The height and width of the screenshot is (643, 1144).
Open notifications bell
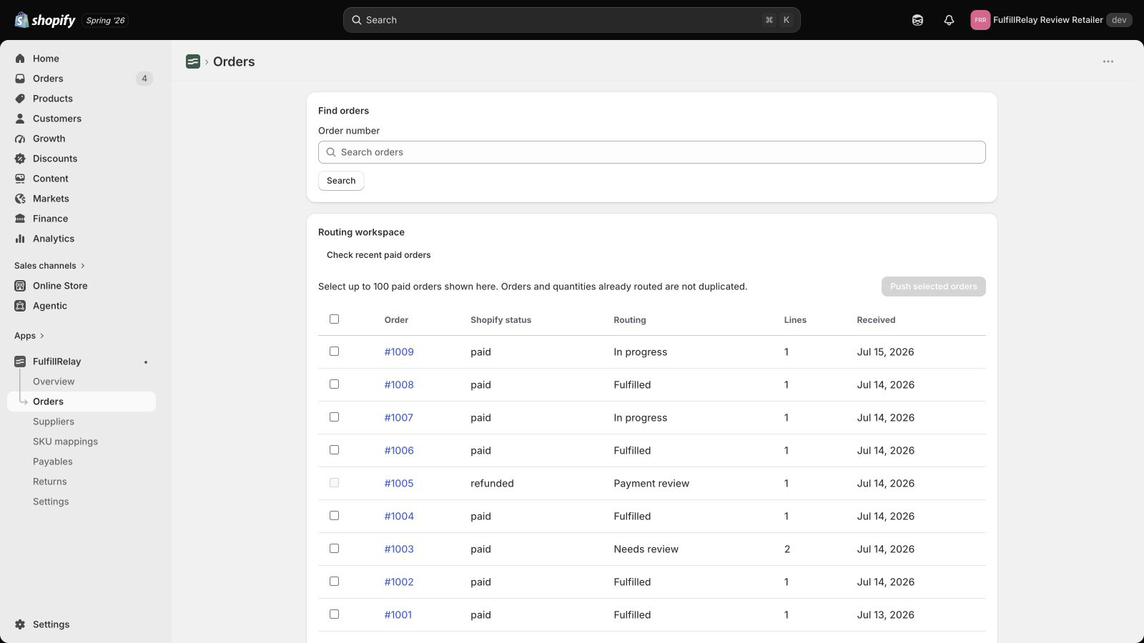949,20
